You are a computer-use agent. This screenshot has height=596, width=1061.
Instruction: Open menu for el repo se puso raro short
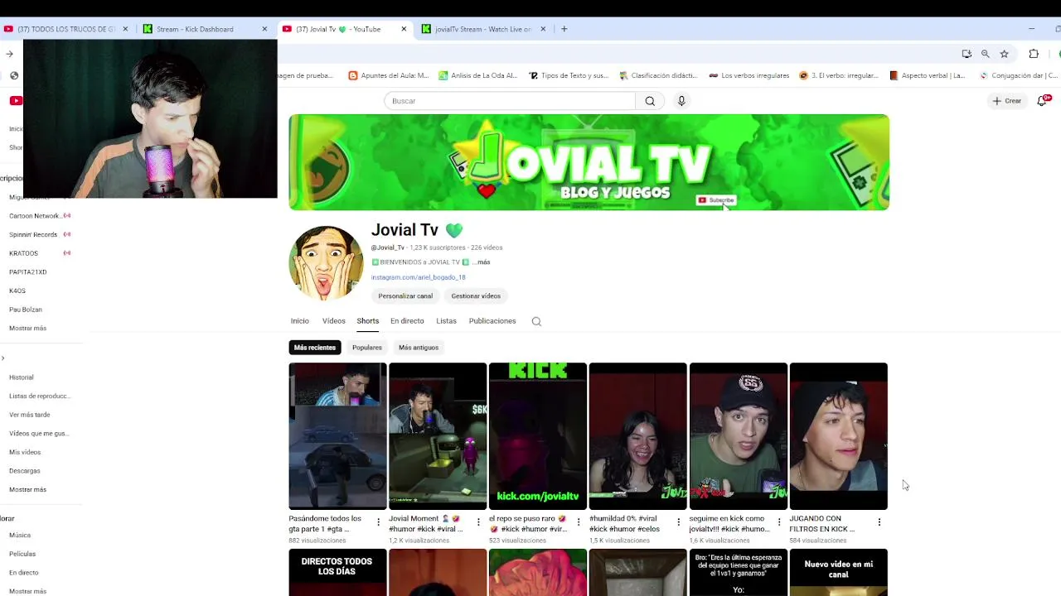[x=579, y=521]
